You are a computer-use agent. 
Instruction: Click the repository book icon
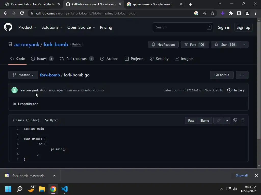[10, 44]
